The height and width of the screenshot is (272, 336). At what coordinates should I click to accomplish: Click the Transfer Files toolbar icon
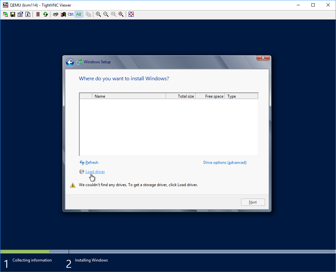click(x=88, y=14)
